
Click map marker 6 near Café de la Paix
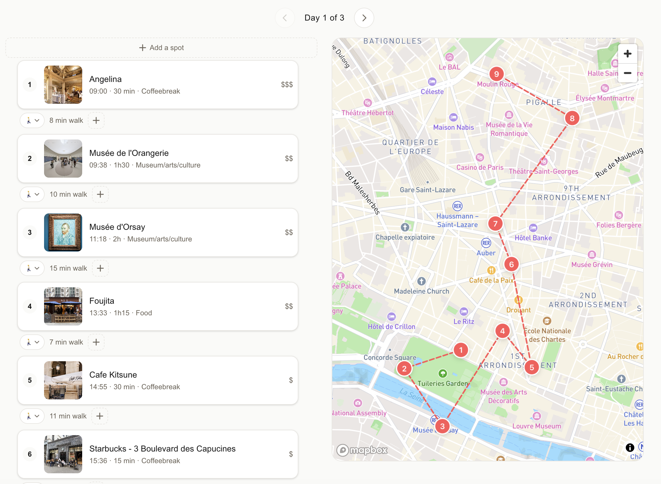pos(512,264)
